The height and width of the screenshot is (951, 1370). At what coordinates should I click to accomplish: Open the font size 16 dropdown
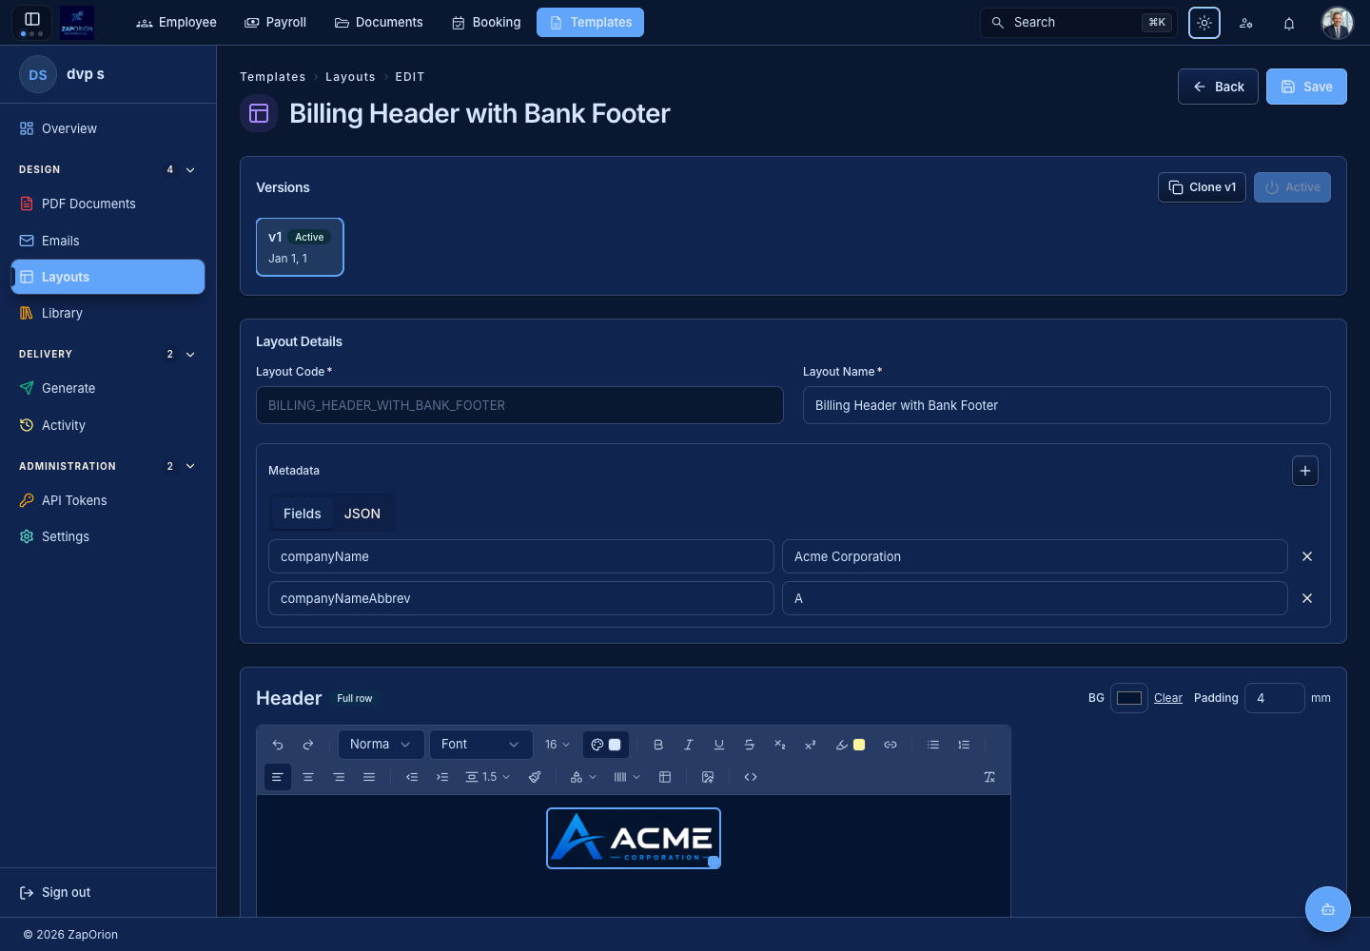(558, 745)
